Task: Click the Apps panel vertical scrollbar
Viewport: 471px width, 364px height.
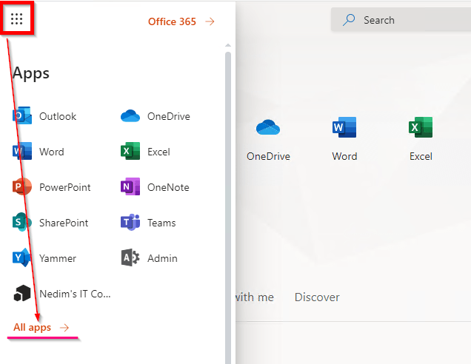Action: click(227, 185)
